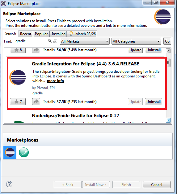Switch to the Search tab
Screen dimensions: 177x194
click(x=11, y=33)
